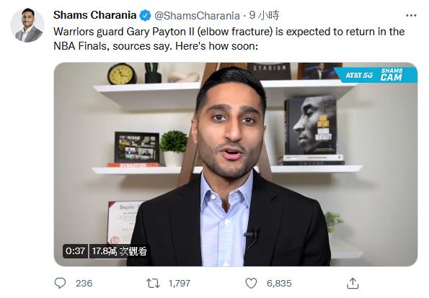Open the @ShamsCharania handle link
Image resolution: width=429 pixels, height=298 pixels.
pos(197,16)
